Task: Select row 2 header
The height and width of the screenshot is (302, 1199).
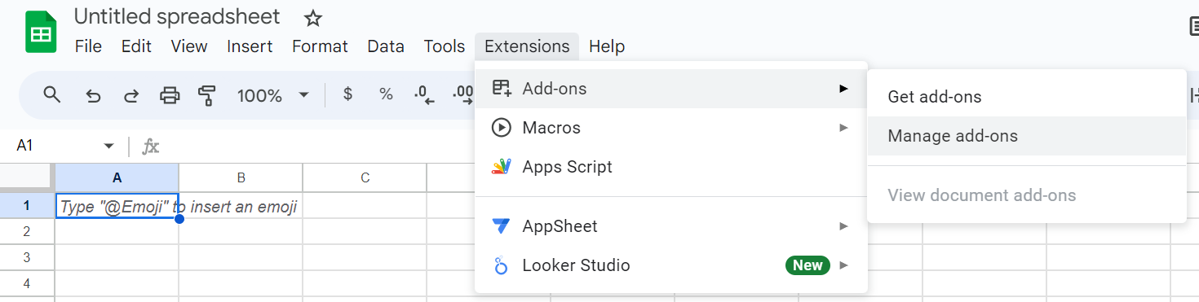Action: point(27,231)
